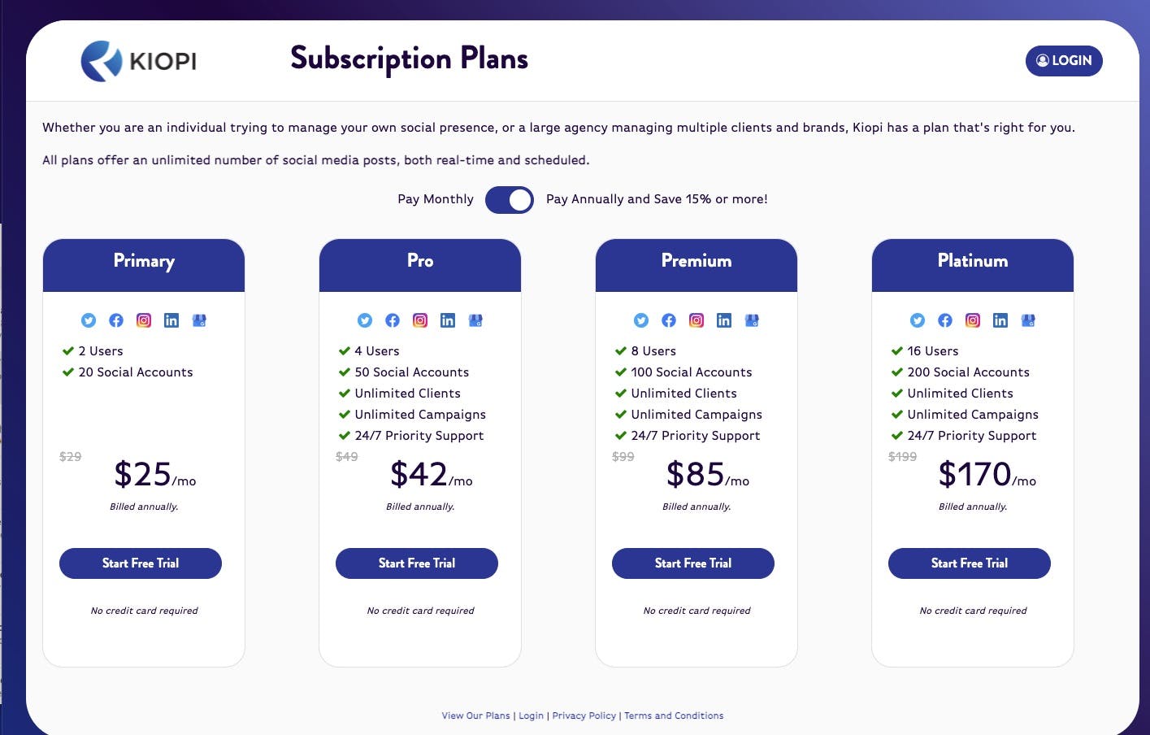Toggle the monthly/annual billing switch
The image size is (1150, 735).
pyautogui.click(x=510, y=200)
